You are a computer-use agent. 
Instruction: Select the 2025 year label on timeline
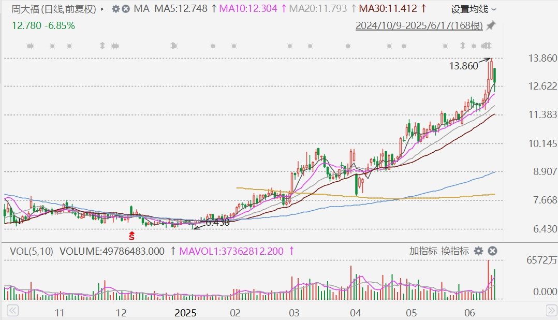185,313
